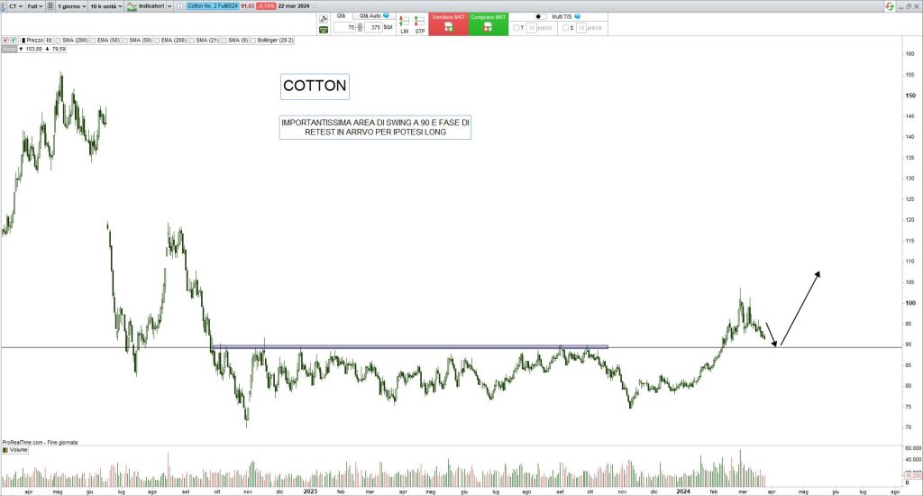Toggle the Multi T/S switch
The width and height of the screenshot is (923, 496).
(x=541, y=16)
